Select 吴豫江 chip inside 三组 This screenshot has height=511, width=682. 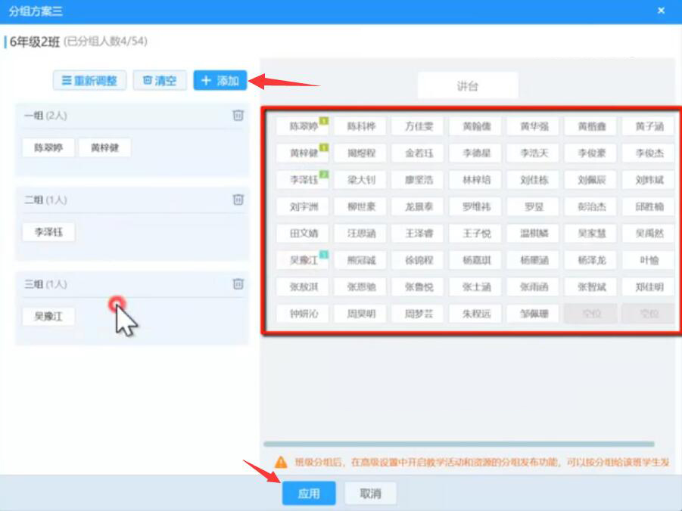[48, 316]
